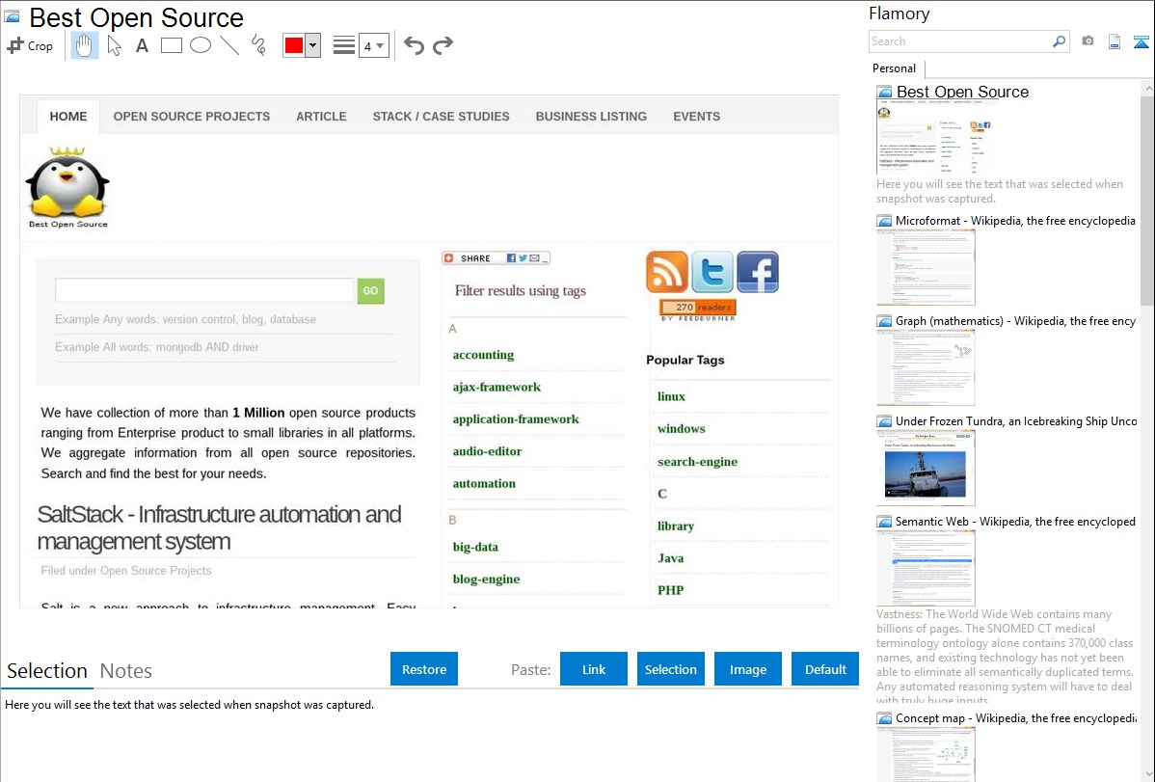Open the Semantic Web snapshot thumbnail
This screenshot has height=782, width=1155.
coord(926,568)
